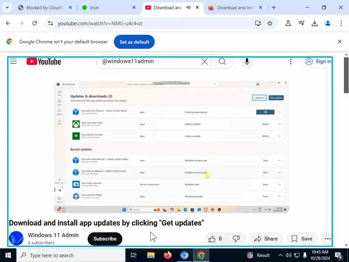This screenshot has width=349, height=262.
Task: Like the video with thumbs up
Action: pyautogui.click(x=215, y=239)
